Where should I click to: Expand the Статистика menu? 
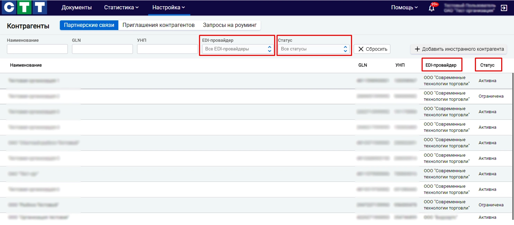121,7
